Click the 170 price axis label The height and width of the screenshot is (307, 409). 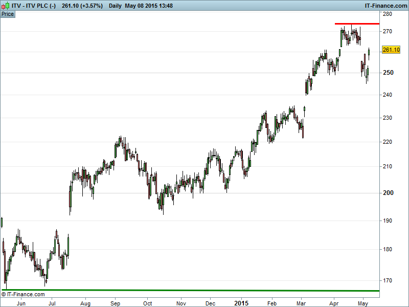[x=388, y=280]
